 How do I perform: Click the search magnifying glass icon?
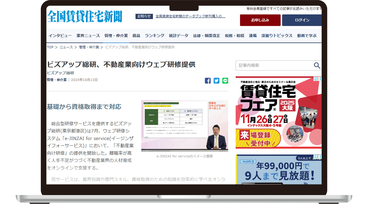[x=317, y=66]
